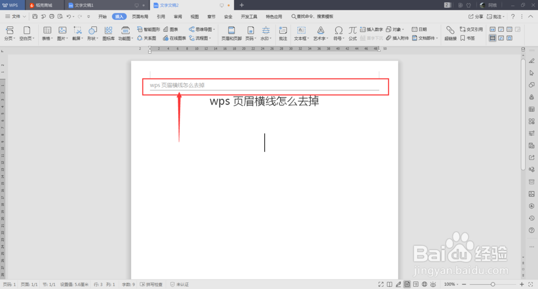Open the 稻壳商城 tab
538x289 pixels.
tap(44, 5)
